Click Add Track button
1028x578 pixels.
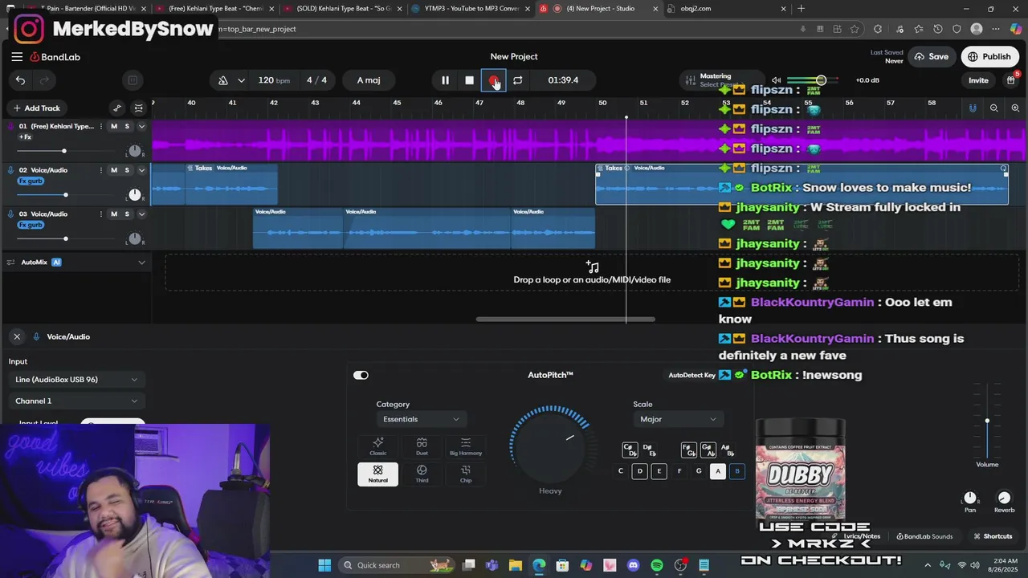click(36, 108)
